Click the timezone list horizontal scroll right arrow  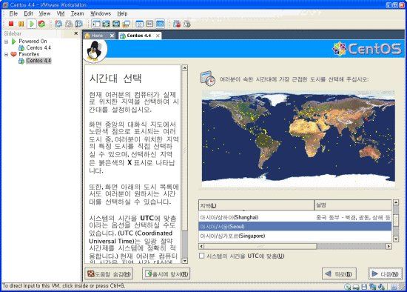(388, 246)
